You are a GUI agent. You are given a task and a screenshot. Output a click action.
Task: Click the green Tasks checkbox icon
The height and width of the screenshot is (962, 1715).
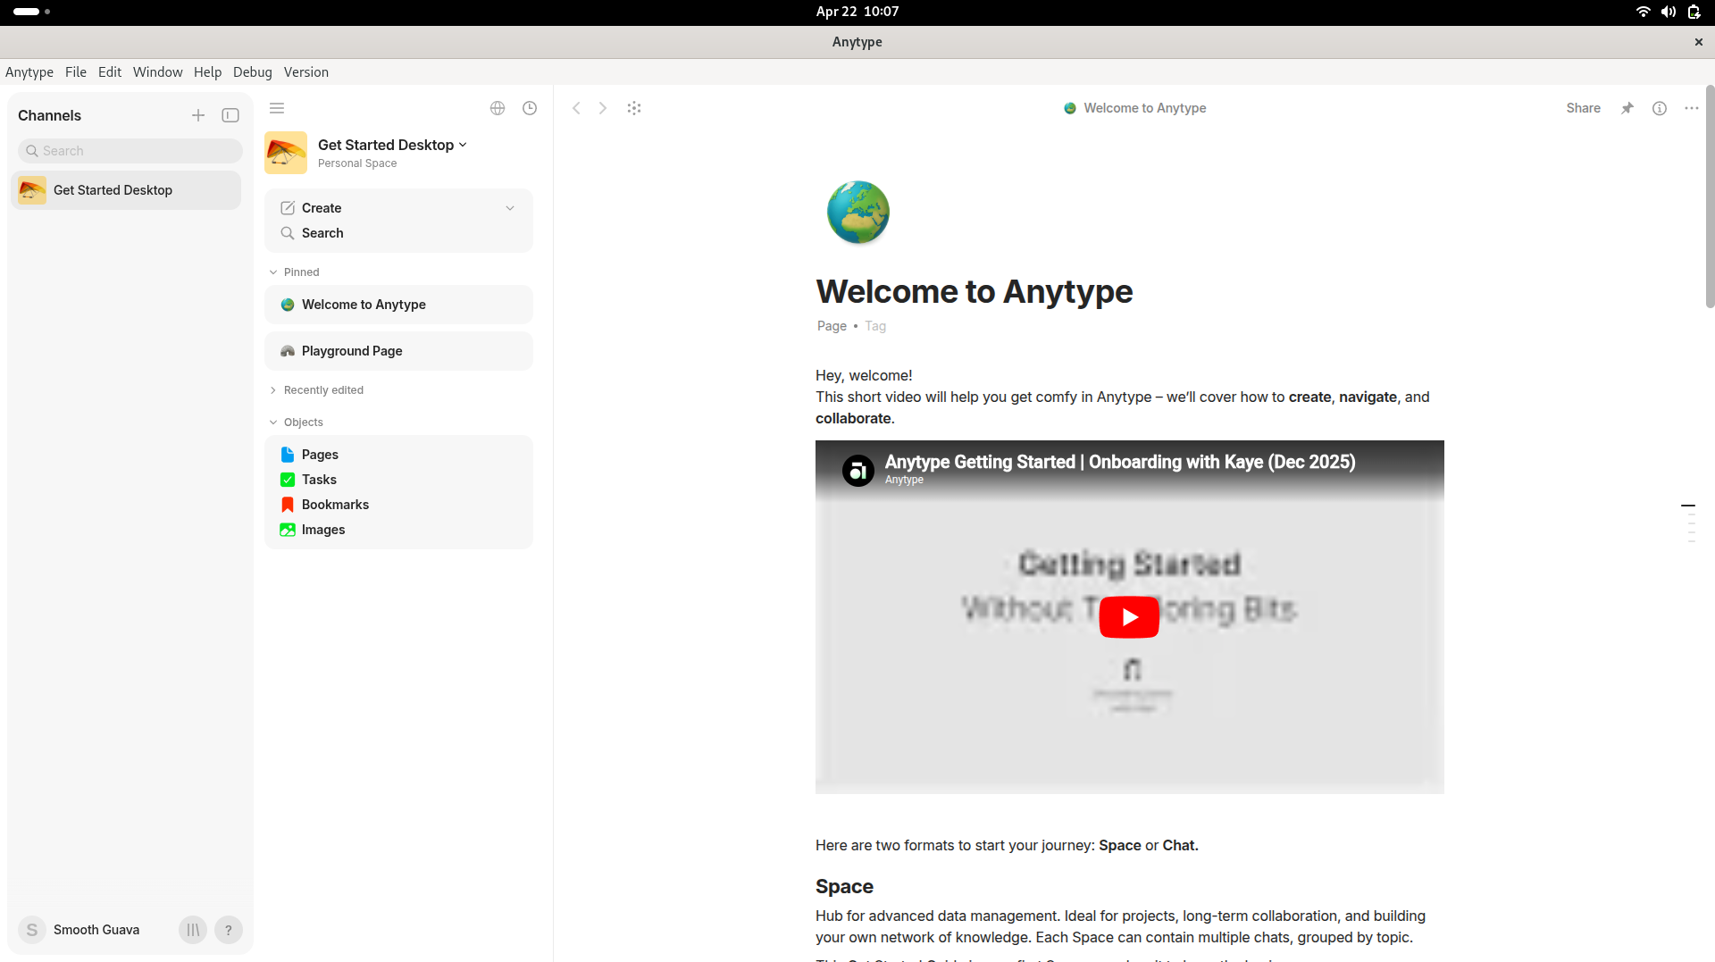[288, 480]
